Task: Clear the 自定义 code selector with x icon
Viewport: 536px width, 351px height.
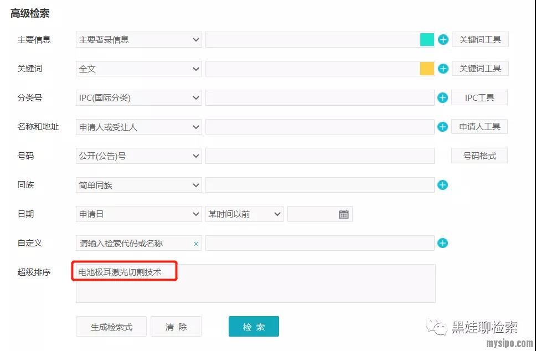Action: click(x=196, y=244)
